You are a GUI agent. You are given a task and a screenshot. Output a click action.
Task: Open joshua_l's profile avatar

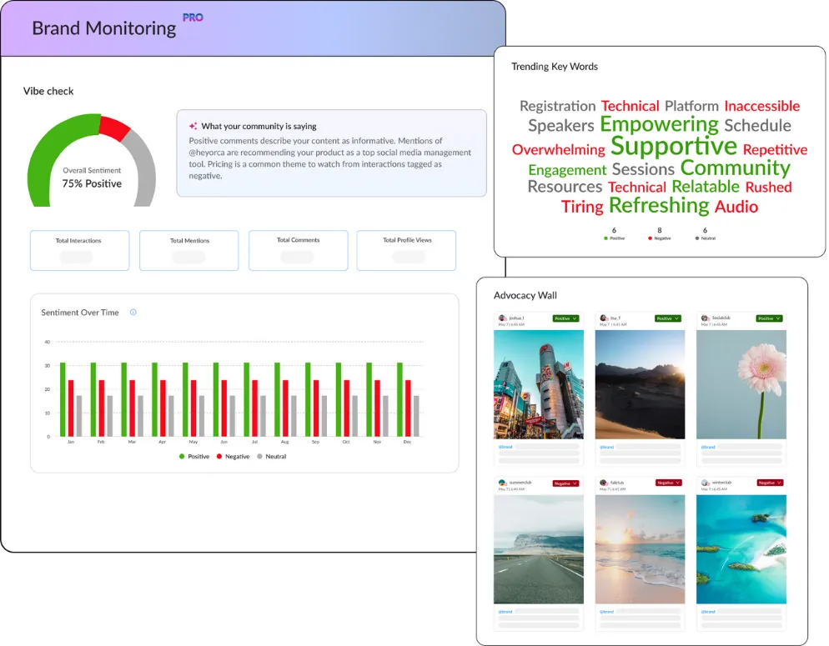click(504, 318)
